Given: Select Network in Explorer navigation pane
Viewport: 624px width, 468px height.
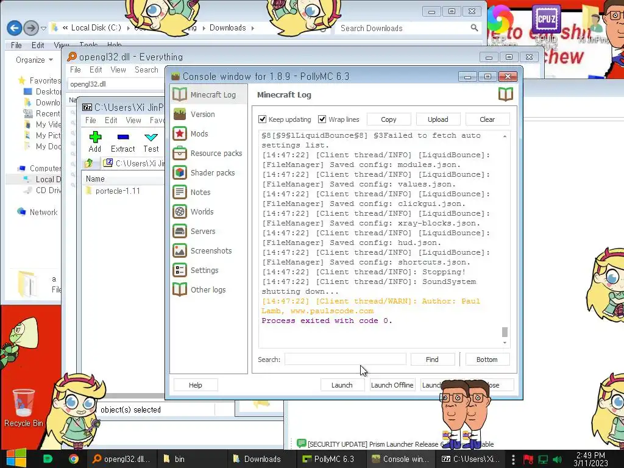Looking at the screenshot, I should pos(38,212).
